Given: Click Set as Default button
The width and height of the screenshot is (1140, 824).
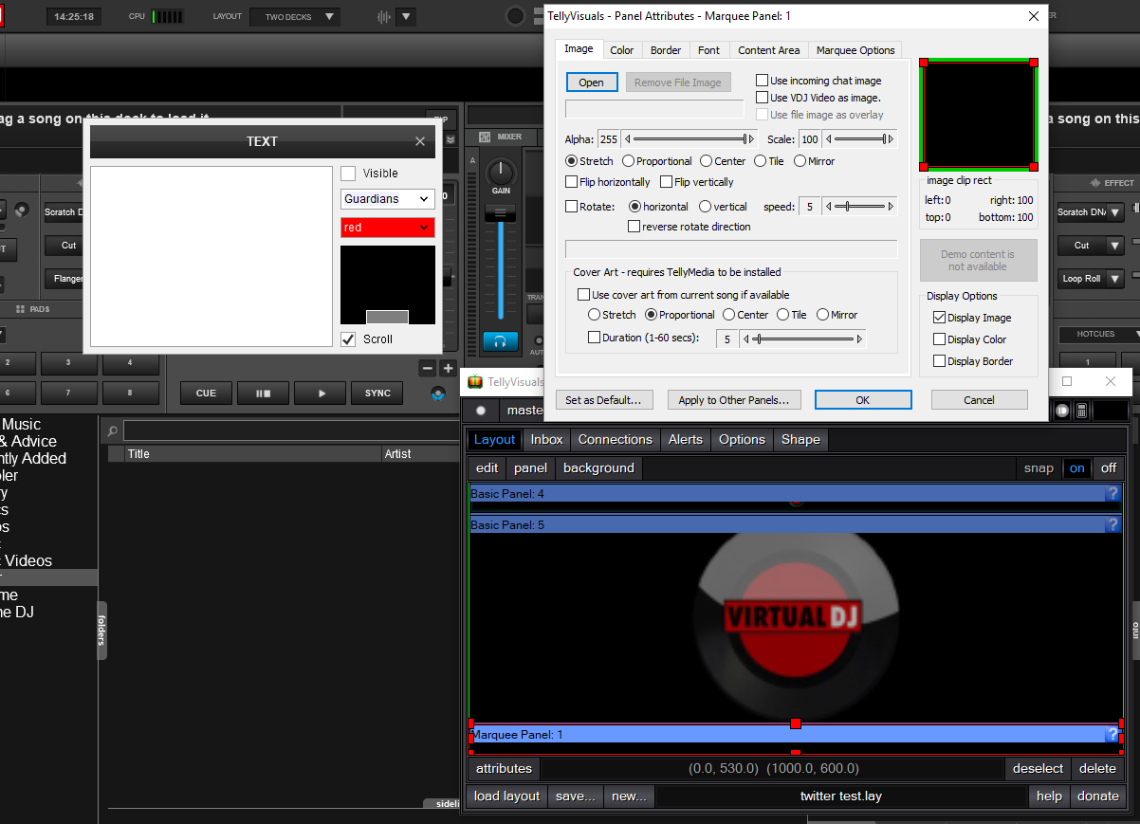Looking at the screenshot, I should pos(603,400).
